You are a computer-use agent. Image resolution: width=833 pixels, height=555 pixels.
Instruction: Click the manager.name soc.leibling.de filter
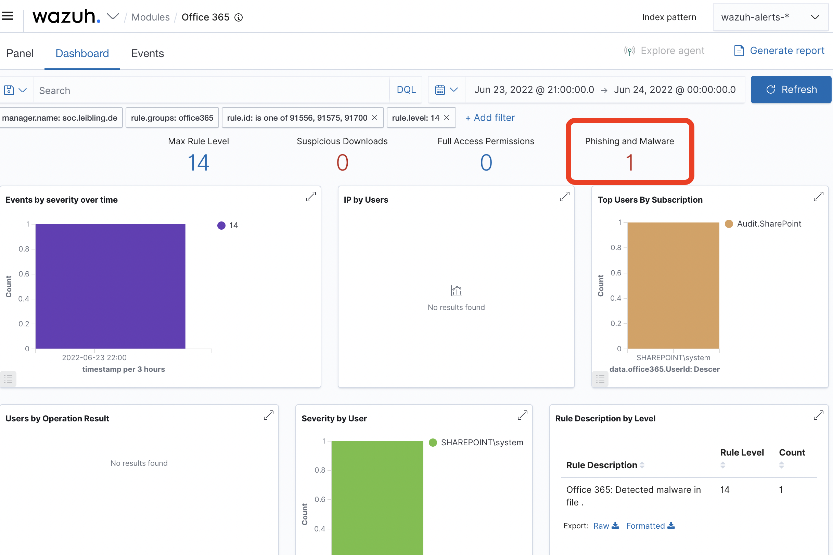pos(61,118)
